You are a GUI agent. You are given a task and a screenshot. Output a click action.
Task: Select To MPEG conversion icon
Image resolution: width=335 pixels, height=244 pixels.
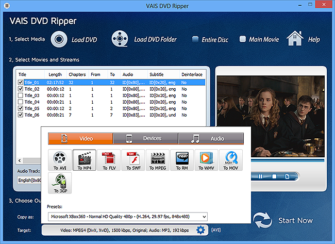[158, 160]
